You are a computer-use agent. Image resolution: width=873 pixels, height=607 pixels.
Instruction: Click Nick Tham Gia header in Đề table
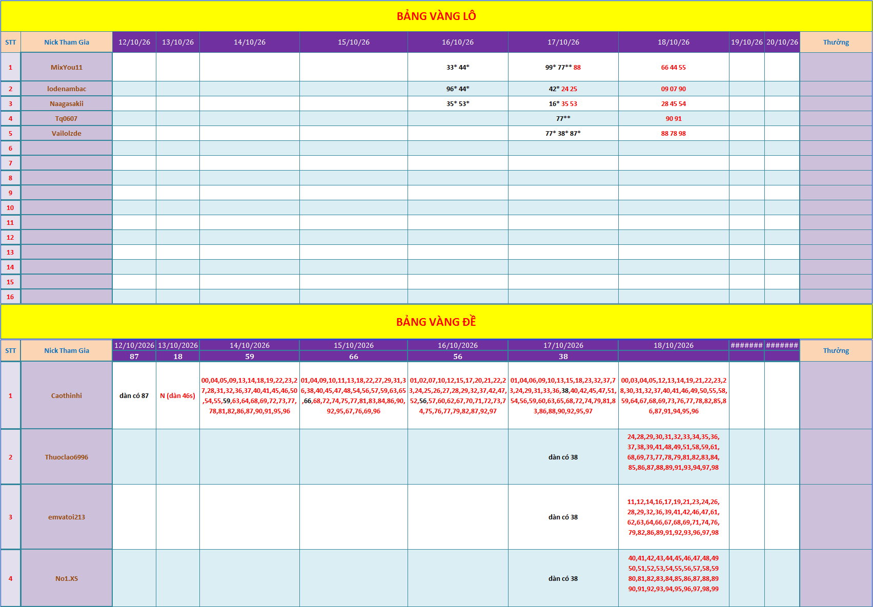(67, 350)
